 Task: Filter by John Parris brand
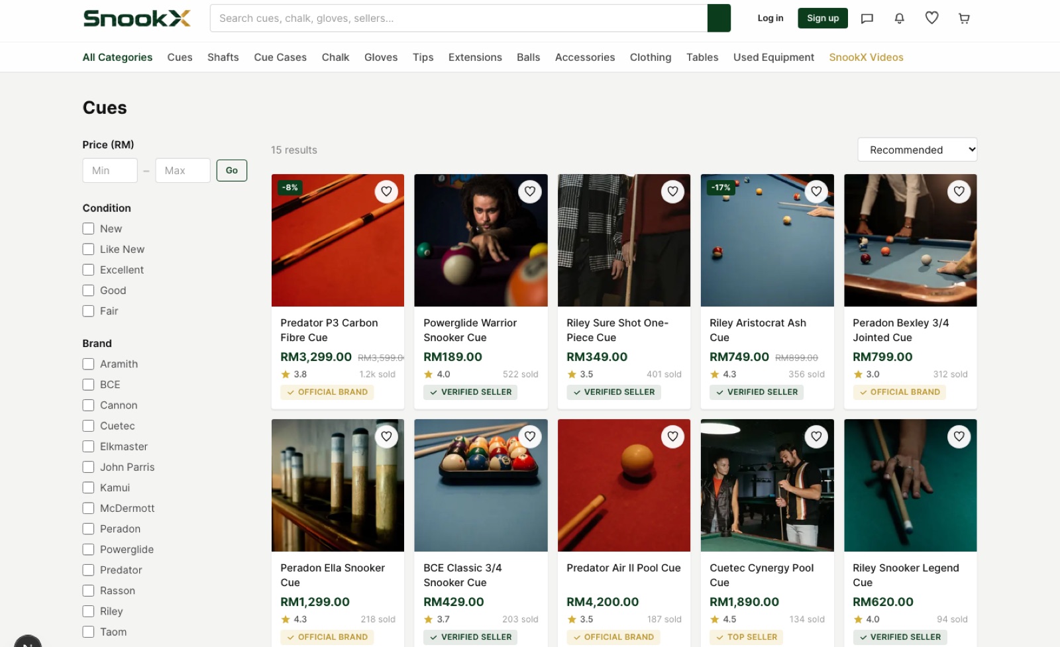click(x=88, y=467)
